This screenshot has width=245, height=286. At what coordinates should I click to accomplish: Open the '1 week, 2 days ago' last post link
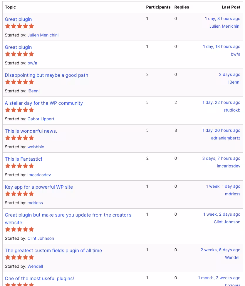[222, 214]
